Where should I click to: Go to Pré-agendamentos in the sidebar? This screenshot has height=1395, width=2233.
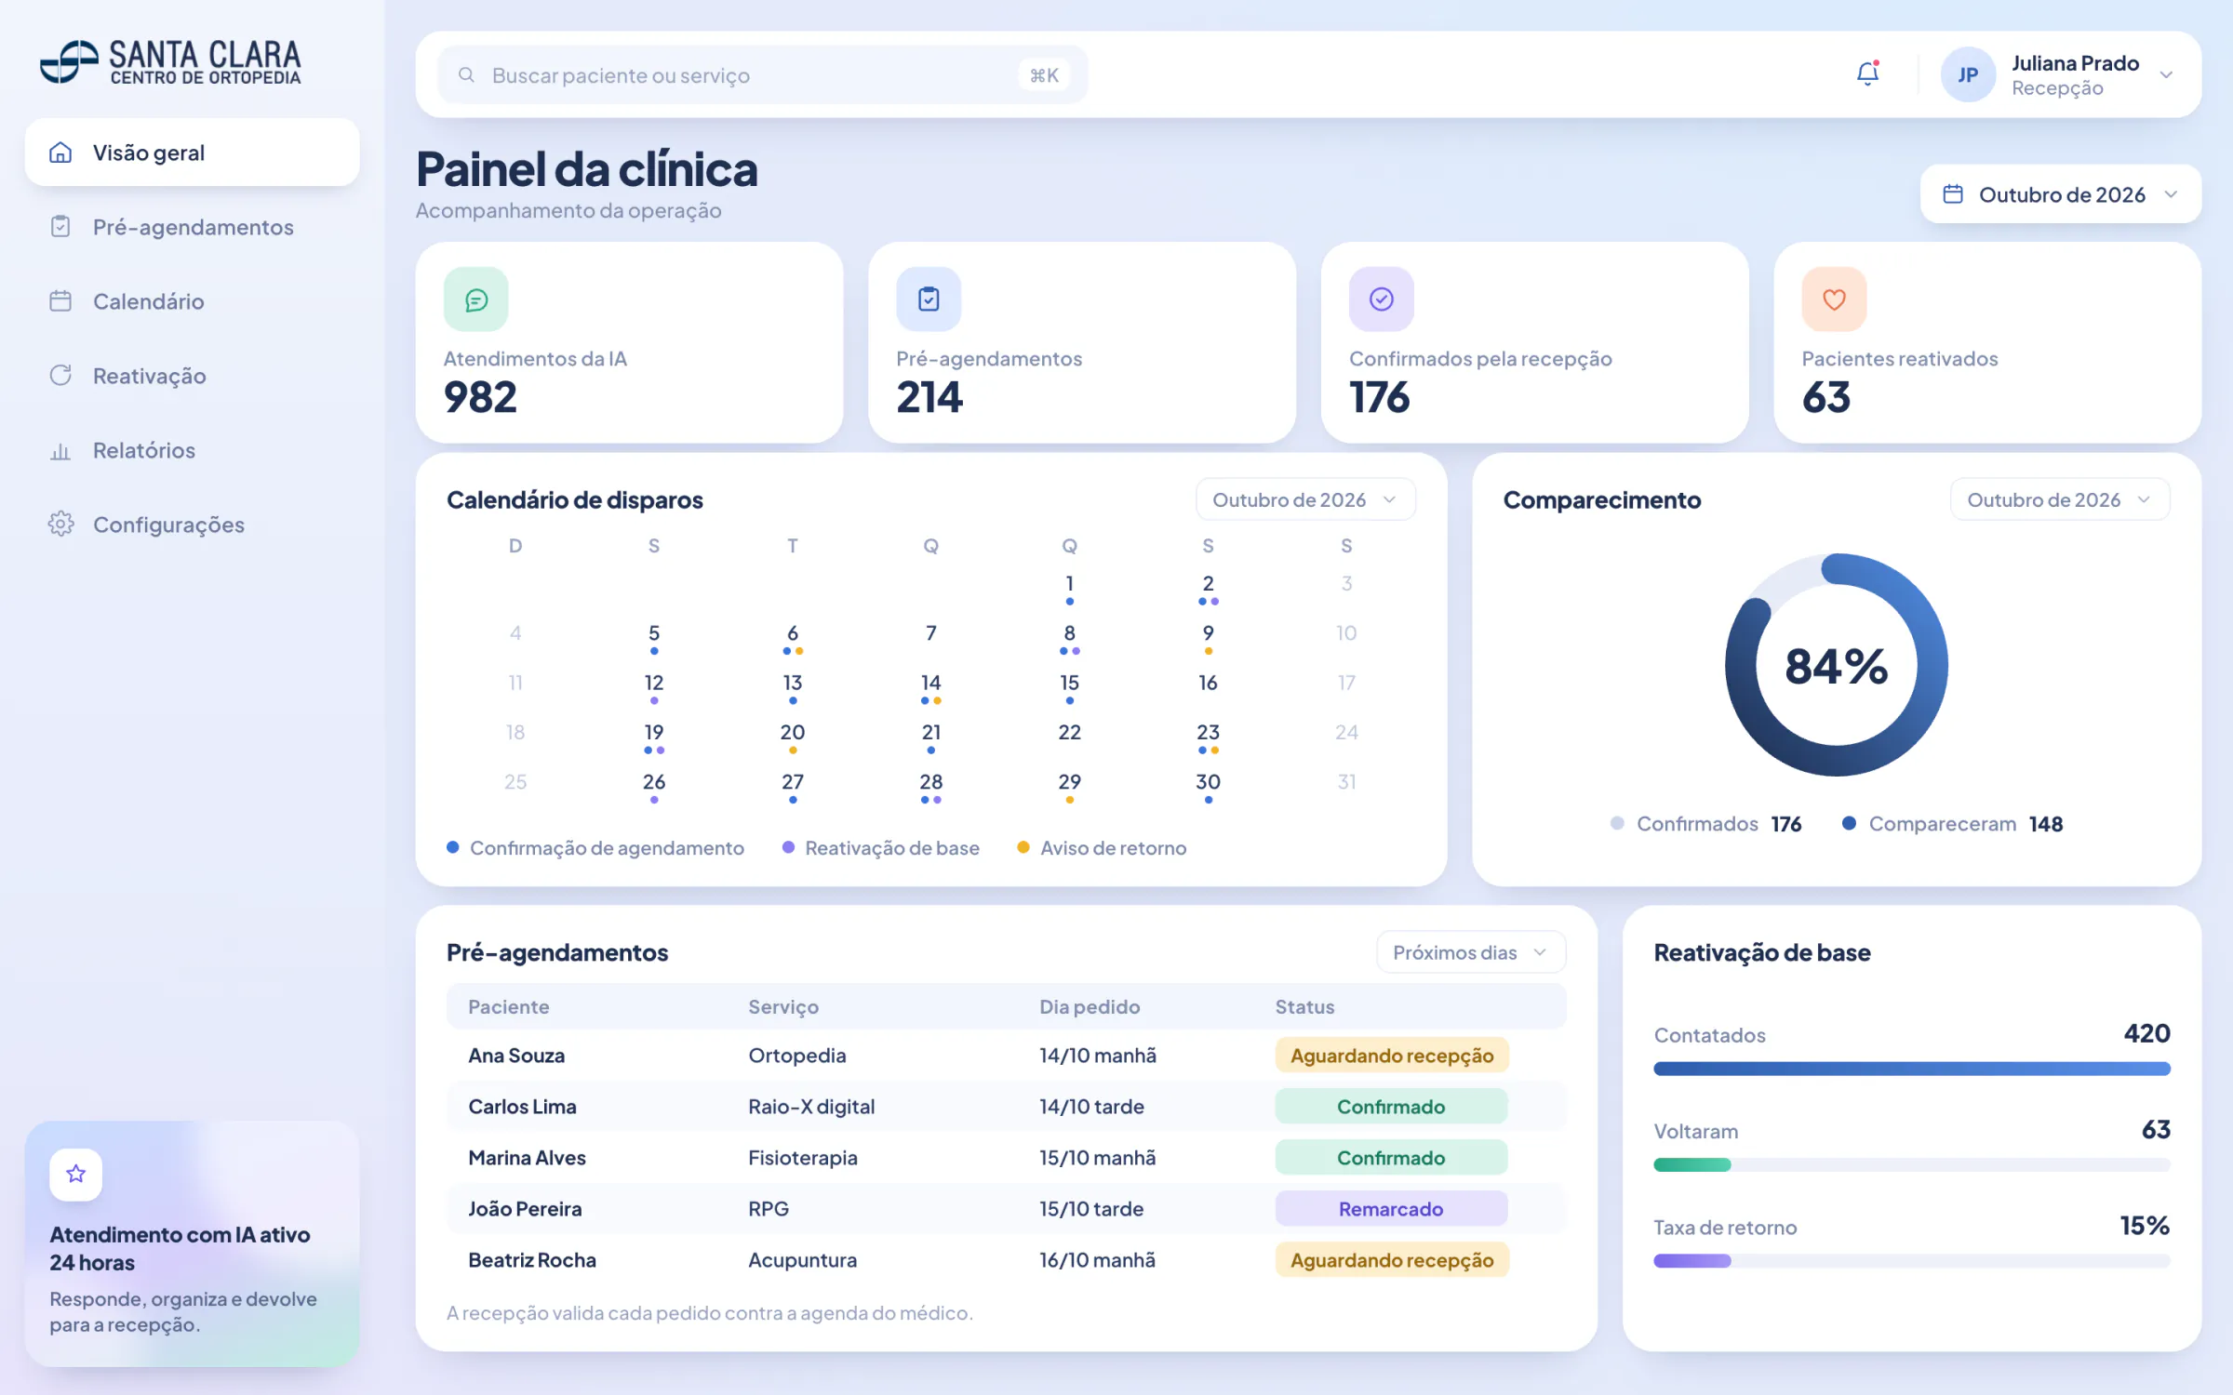tap(192, 227)
